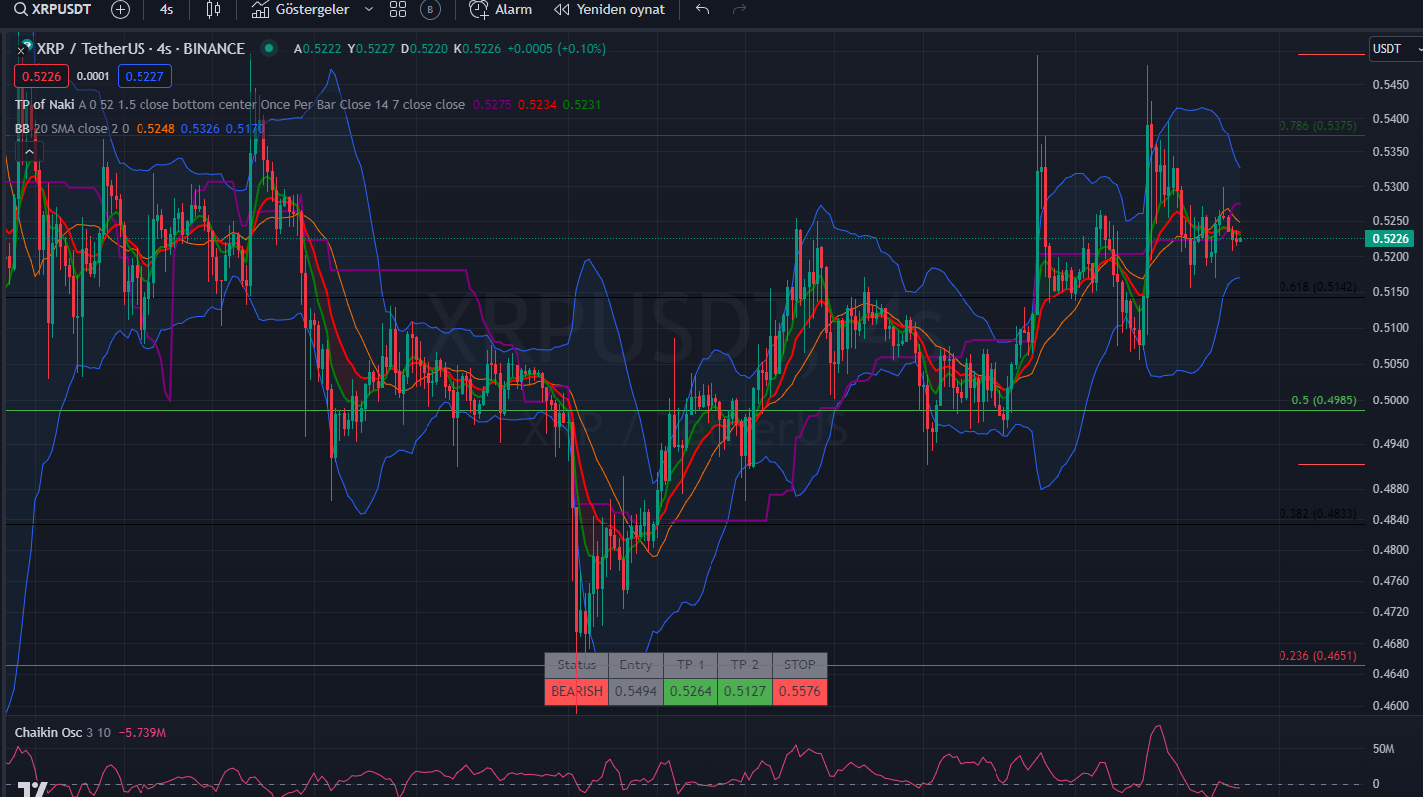Toggle visibility of the BB 20 SMA indicator
The image size is (1423, 797).
pyautogui.click(x=21, y=128)
